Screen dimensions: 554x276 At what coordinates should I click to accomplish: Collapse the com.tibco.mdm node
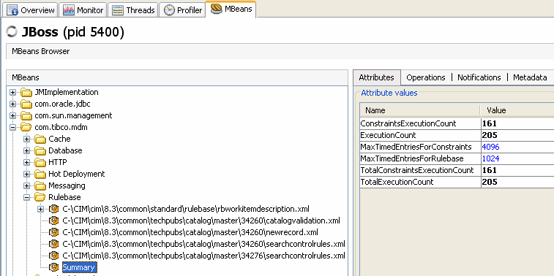[13, 127]
